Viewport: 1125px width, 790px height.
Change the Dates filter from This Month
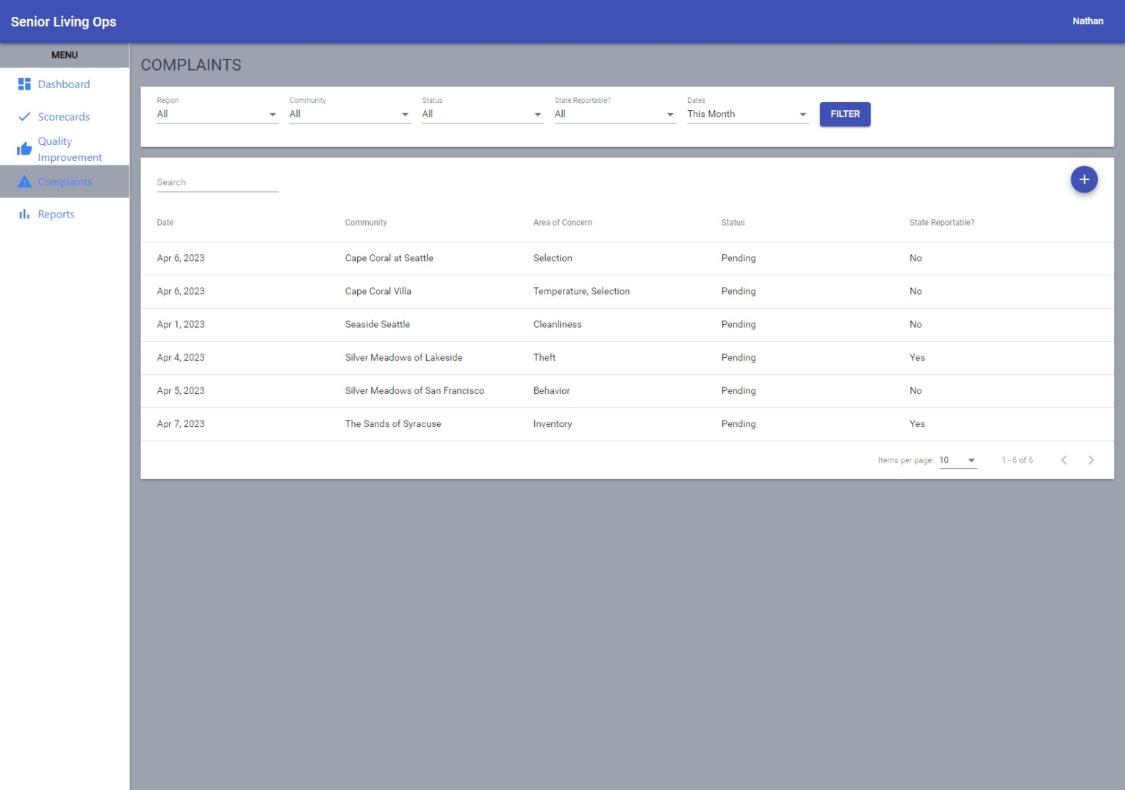pyautogui.click(x=747, y=114)
